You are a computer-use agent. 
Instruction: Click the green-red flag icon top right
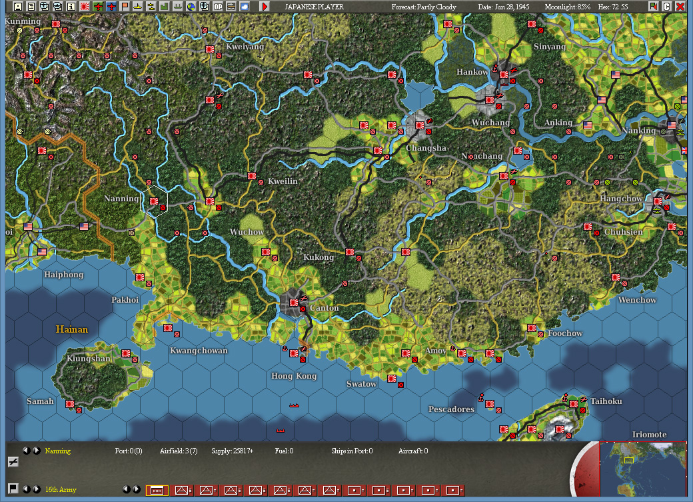pos(653,6)
